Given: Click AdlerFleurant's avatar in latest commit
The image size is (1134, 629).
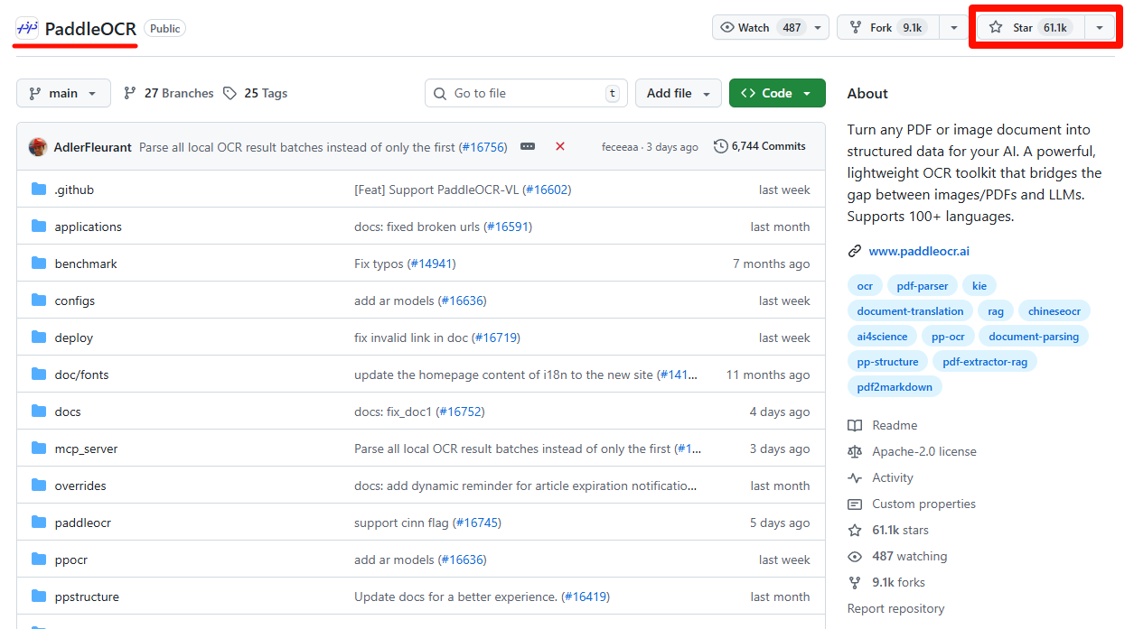Looking at the screenshot, I should [38, 147].
